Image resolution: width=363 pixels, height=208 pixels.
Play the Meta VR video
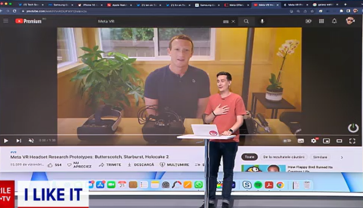point(6,140)
